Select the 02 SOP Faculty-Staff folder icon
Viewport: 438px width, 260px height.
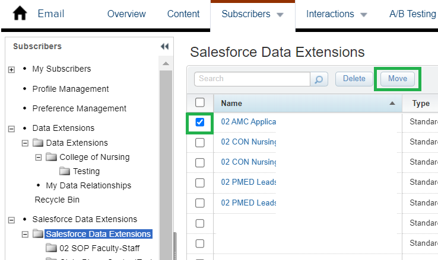coord(51,248)
